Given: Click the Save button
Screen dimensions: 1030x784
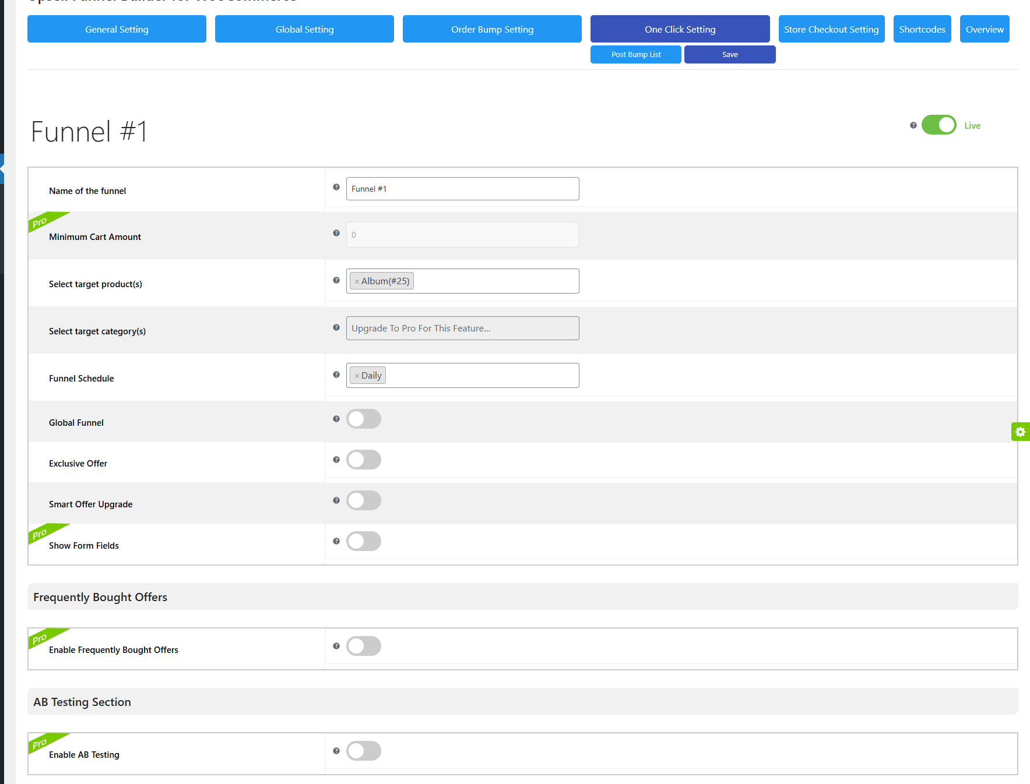Looking at the screenshot, I should coord(730,54).
